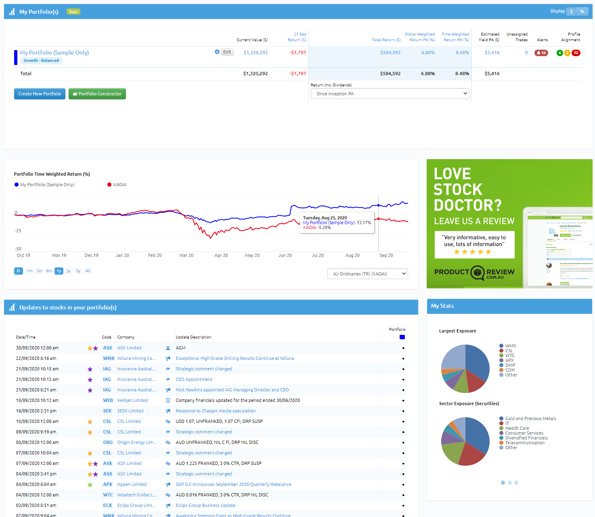Select the 1y chart range
This screenshot has width=595, height=517.
[59, 271]
